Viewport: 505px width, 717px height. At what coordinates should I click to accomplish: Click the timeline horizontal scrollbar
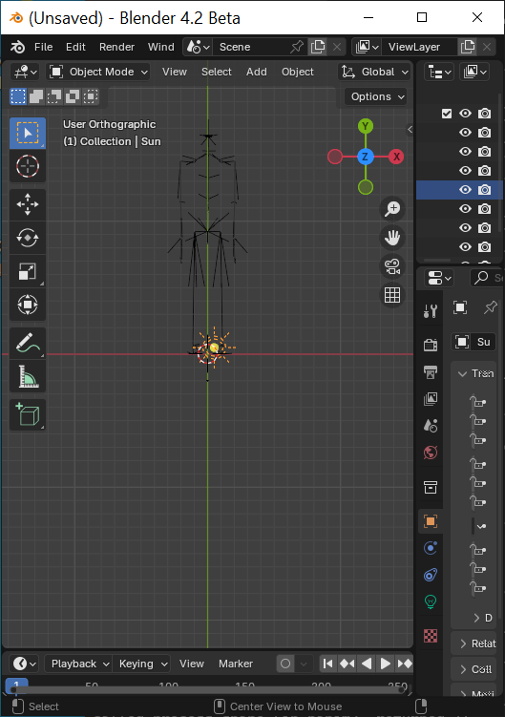click(208, 689)
